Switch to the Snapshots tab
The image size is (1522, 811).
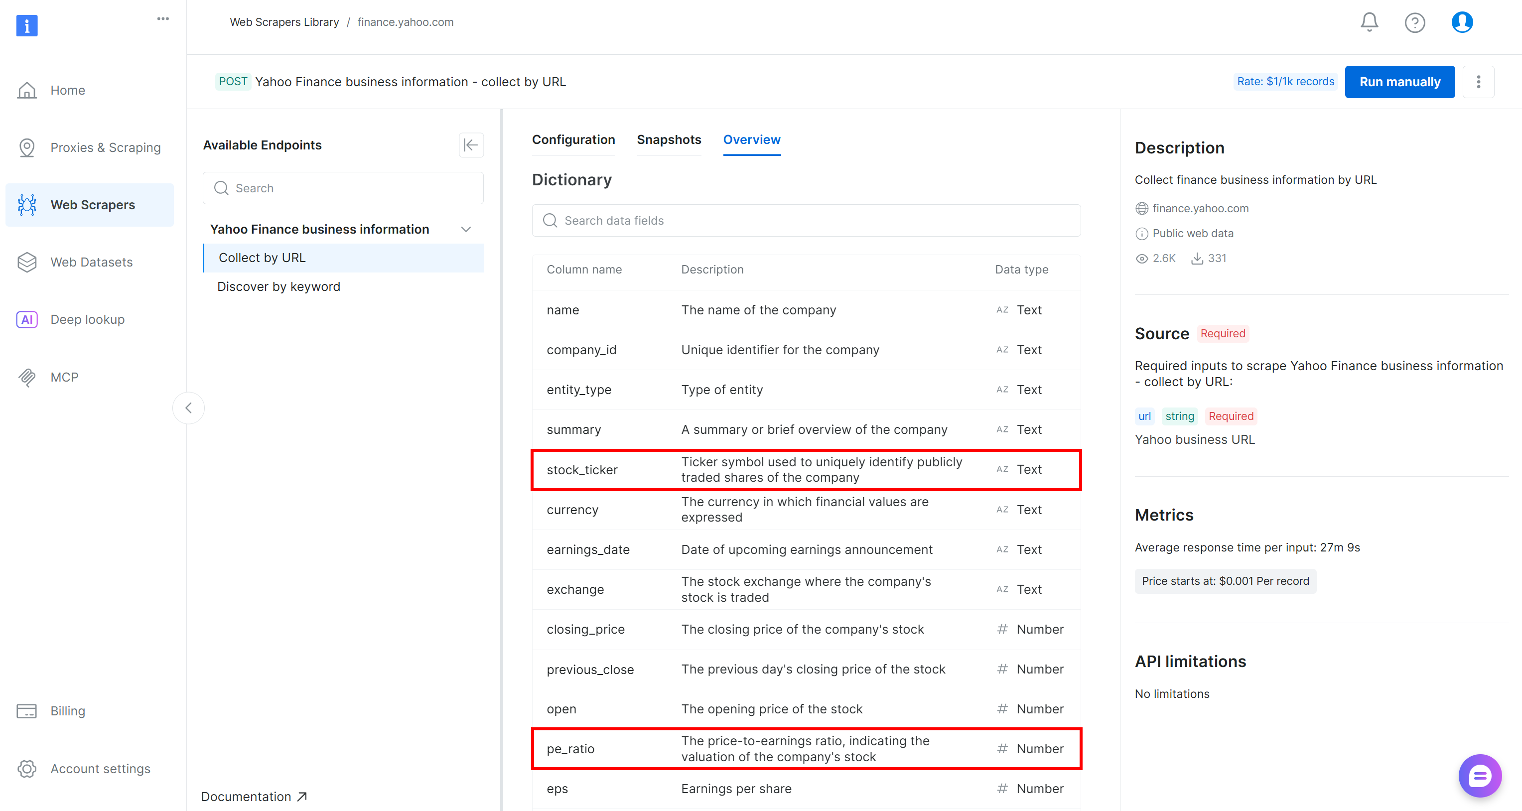(669, 140)
